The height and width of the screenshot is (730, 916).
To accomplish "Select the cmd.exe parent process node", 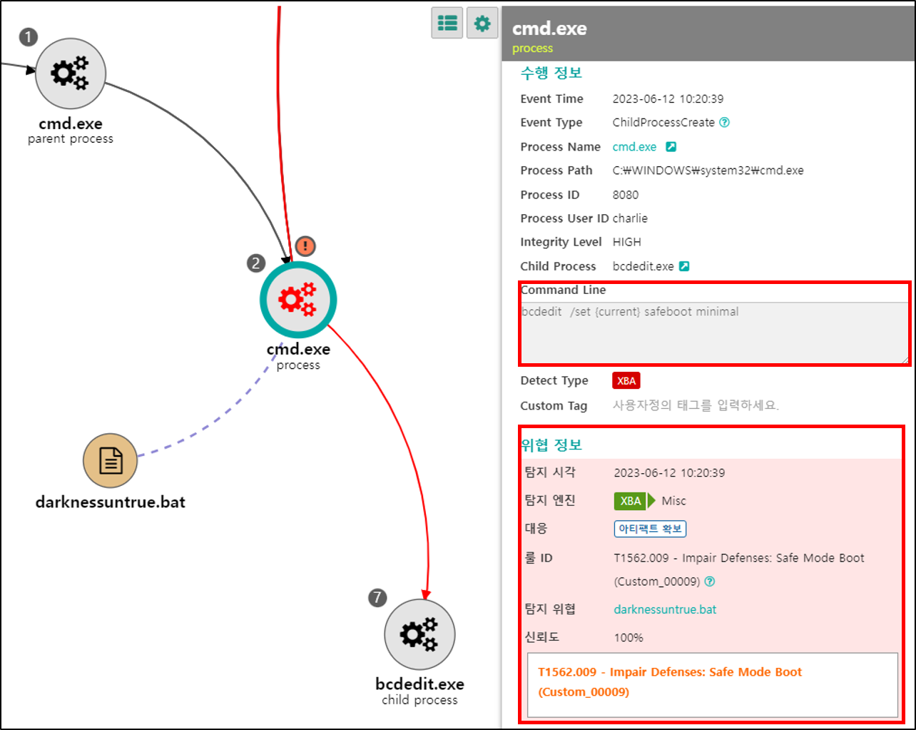I will click(x=71, y=74).
